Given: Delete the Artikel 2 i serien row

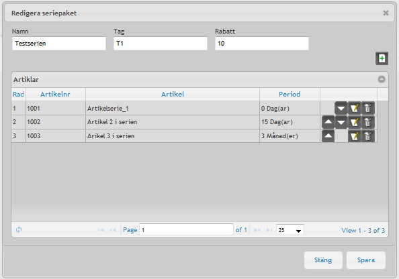Looking at the screenshot, I should pyautogui.click(x=367, y=122).
